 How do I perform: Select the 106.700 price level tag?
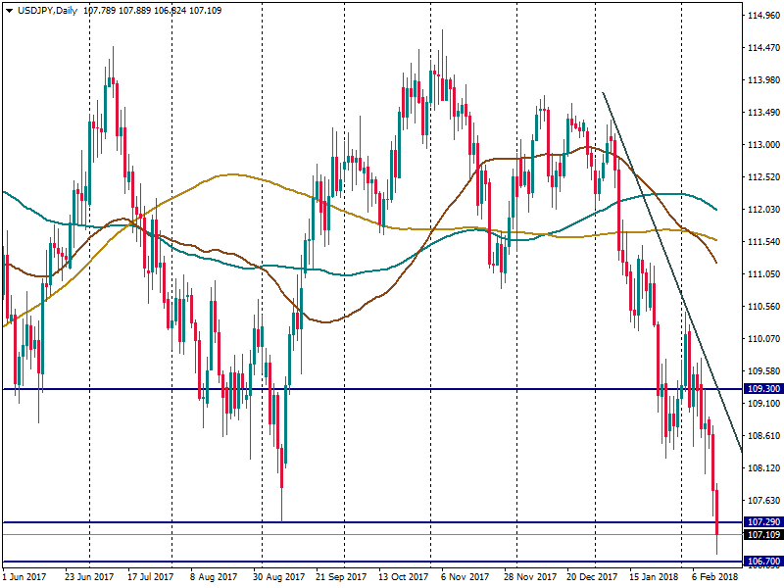click(x=762, y=562)
